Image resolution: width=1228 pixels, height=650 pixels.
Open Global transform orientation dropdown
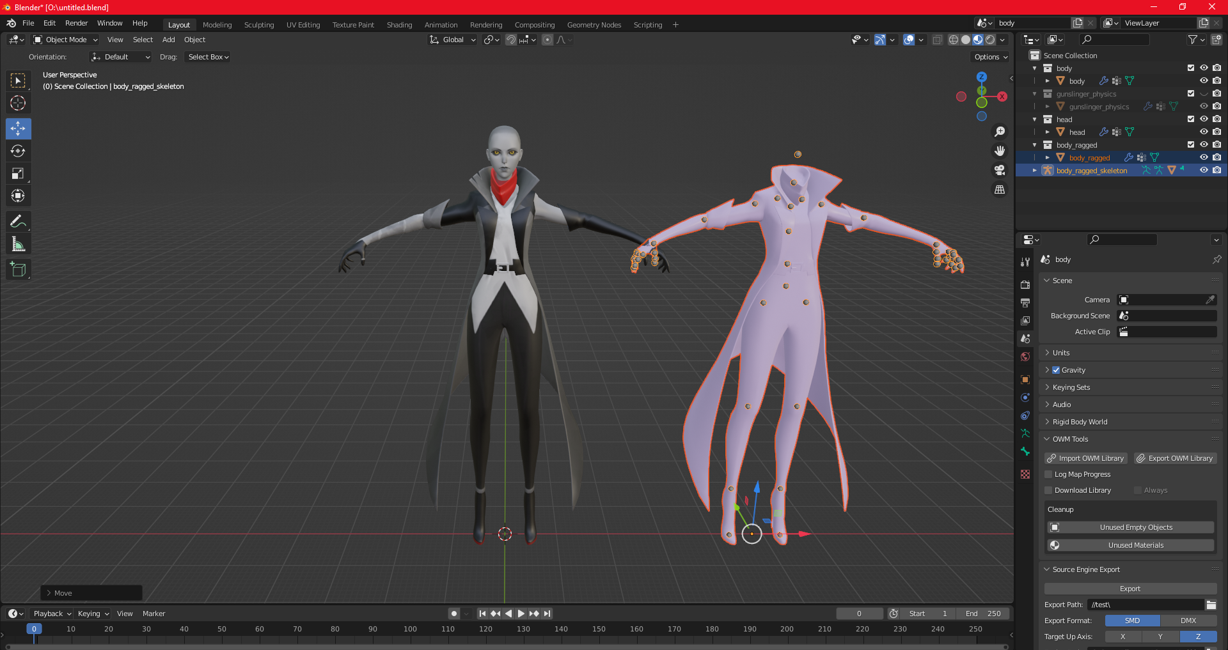[x=453, y=40]
